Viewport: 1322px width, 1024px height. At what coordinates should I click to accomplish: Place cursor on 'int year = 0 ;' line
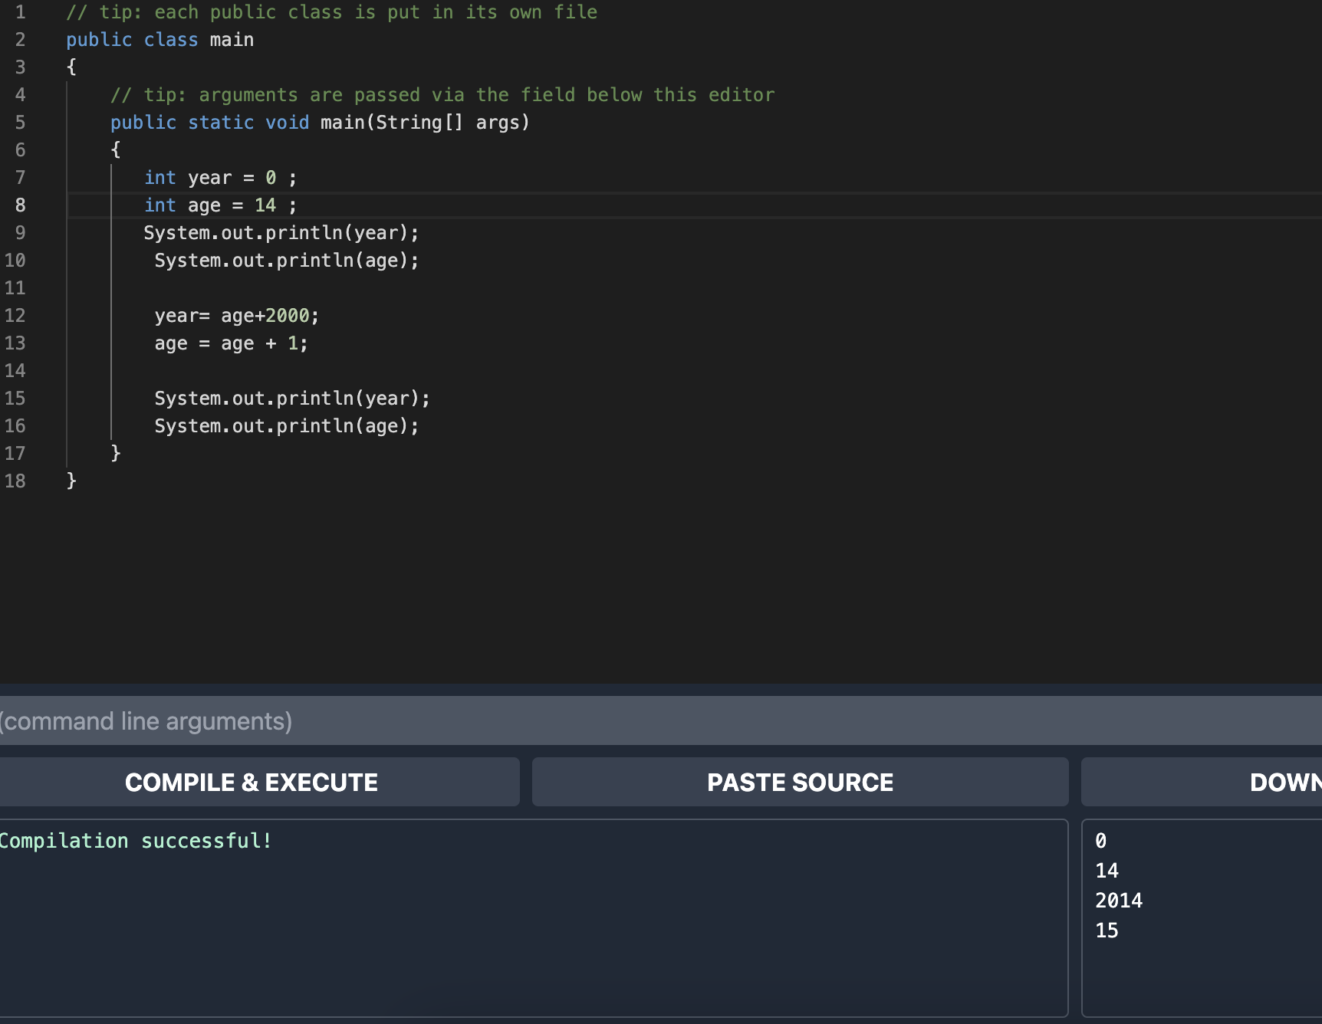pyautogui.click(x=220, y=178)
